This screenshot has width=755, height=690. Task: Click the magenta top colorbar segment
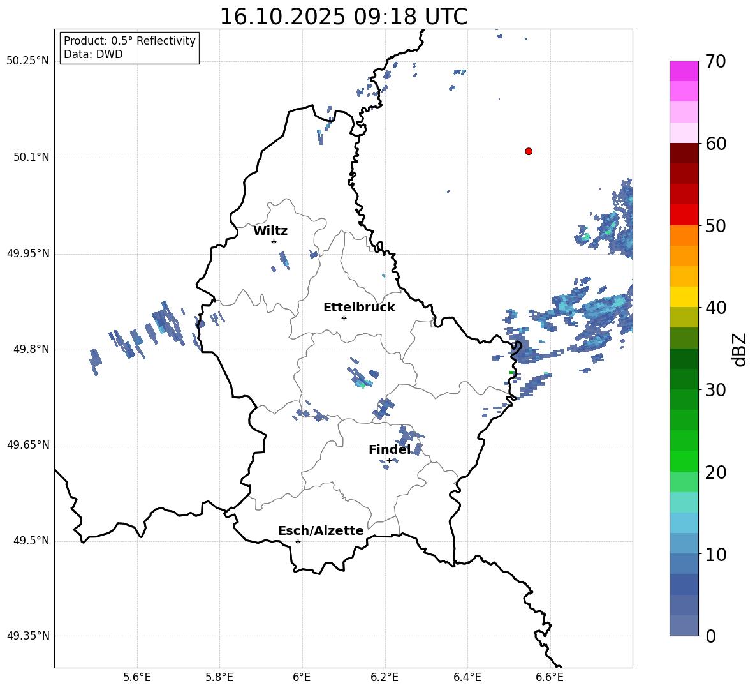tap(684, 71)
